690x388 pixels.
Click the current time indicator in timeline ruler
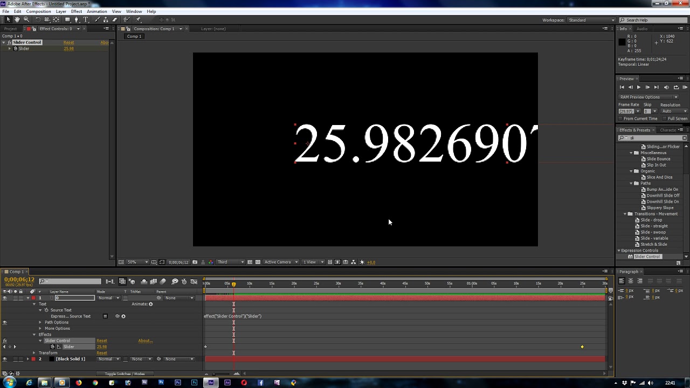[233, 283]
